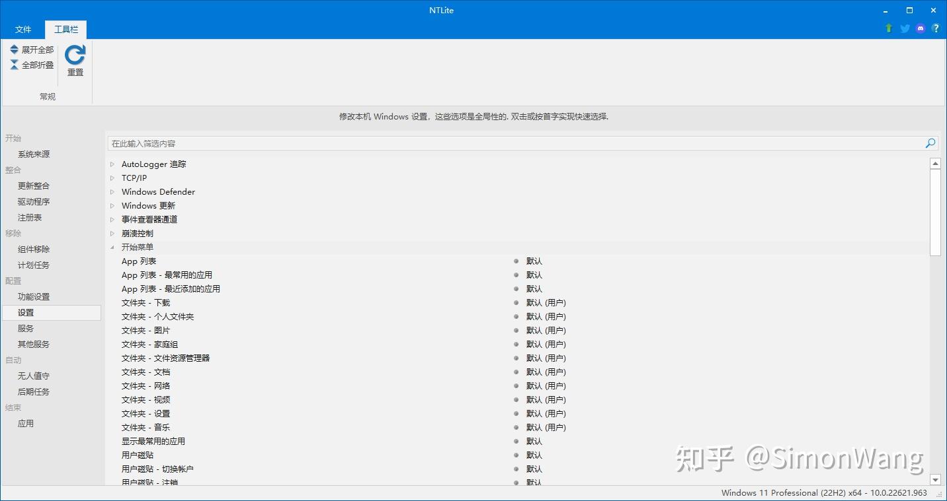This screenshot has height=501, width=947.
Task: Click the green upgrade arrow icon
Action: (888, 28)
